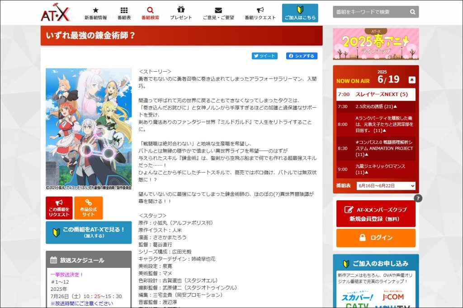Click the Facebook シェアする button
The width and height of the screenshot is (463, 308).
coord(302,55)
